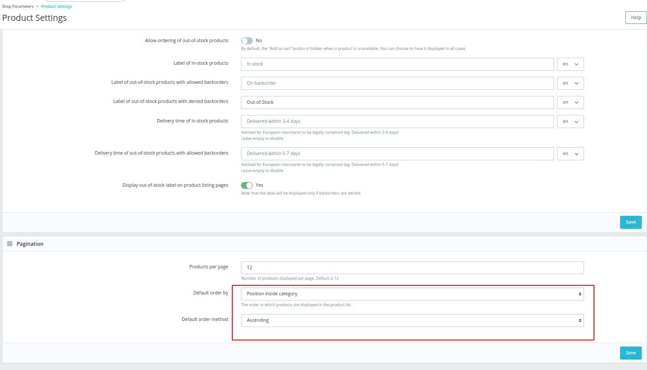Click 'Note that the label will be displayed' hint
Image resolution: width=647 pixels, height=370 pixels.
301,193
